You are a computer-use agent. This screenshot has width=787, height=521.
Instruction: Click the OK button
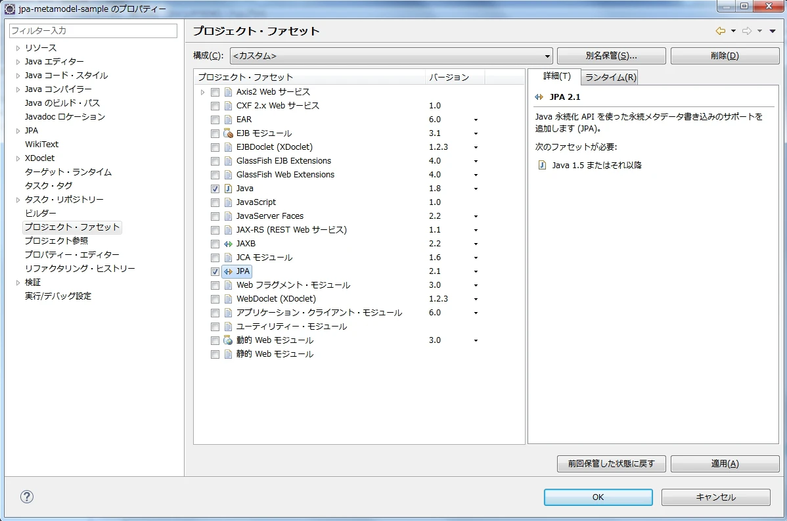pos(598,497)
